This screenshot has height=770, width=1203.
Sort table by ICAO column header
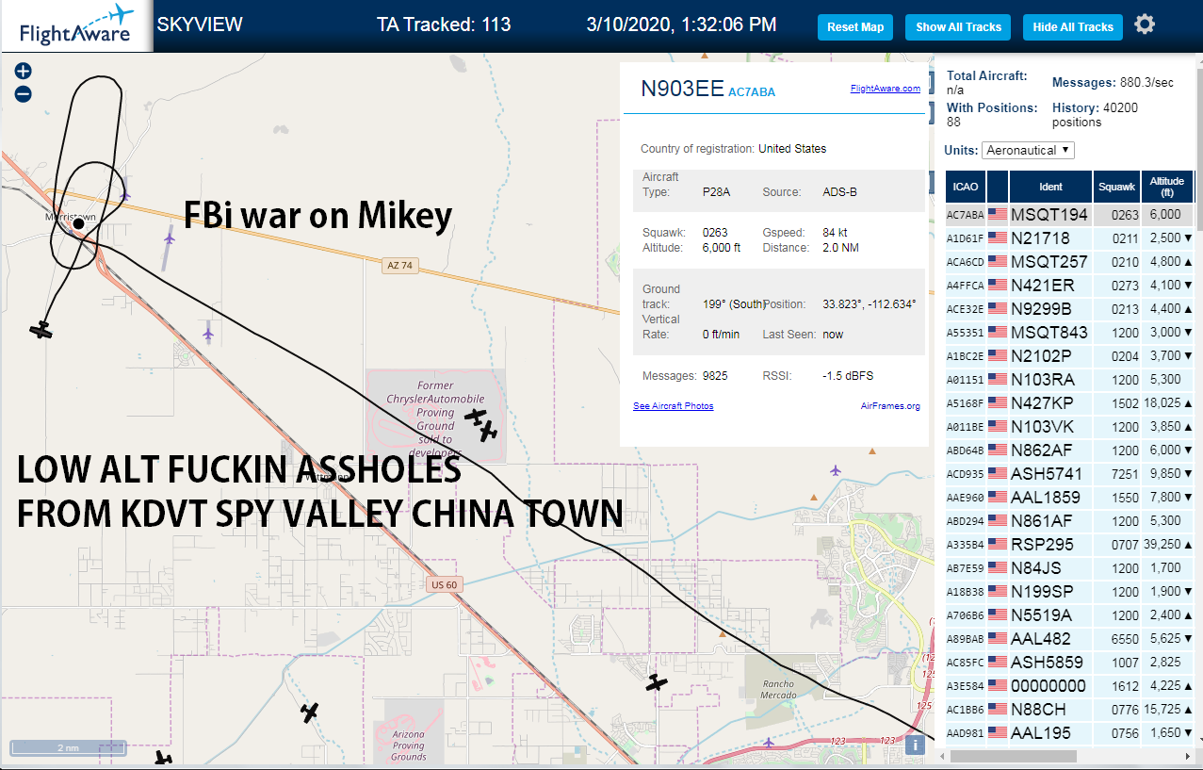coord(965,187)
